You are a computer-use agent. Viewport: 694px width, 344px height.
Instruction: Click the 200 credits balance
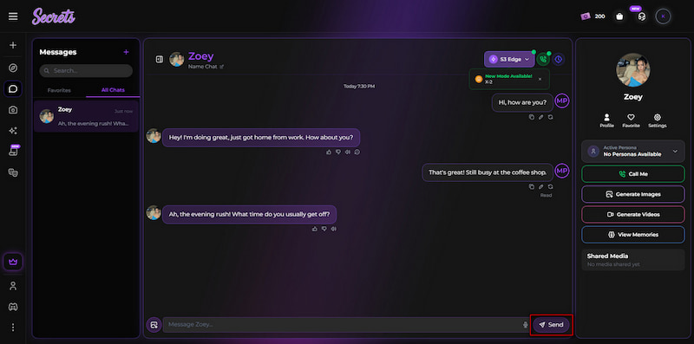click(x=593, y=16)
